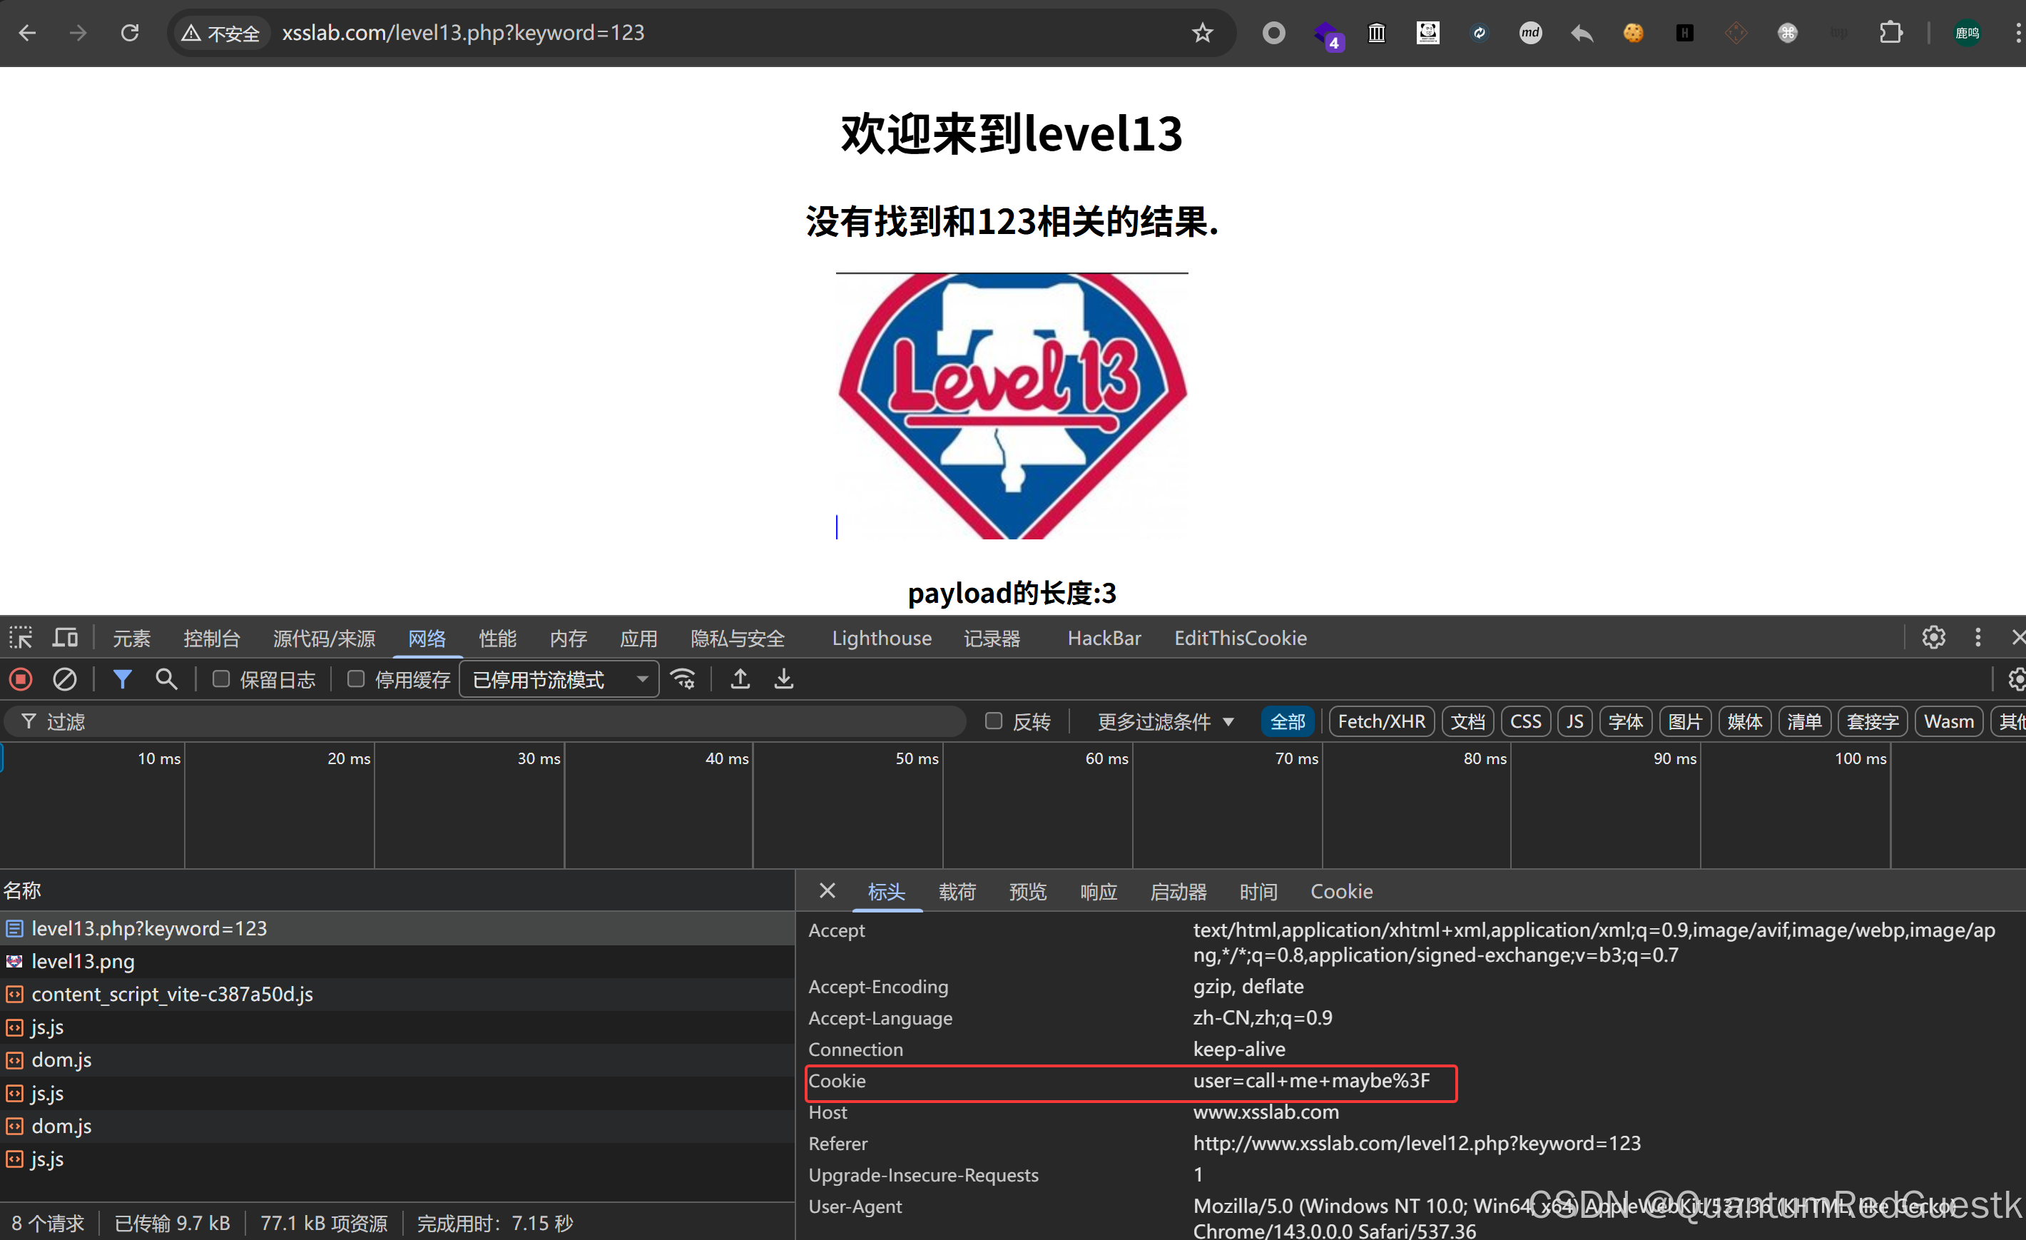Toggle device toolbar icon
Image resolution: width=2026 pixels, height=1240 pixels.
tap(65, 637)
